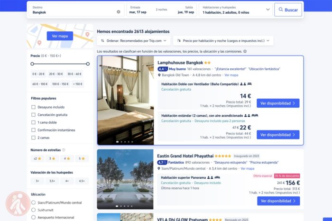The width and height of the screenshot is (332, 221).
Task: Check the 1 cama doble filter
Action: click(34, 122)
